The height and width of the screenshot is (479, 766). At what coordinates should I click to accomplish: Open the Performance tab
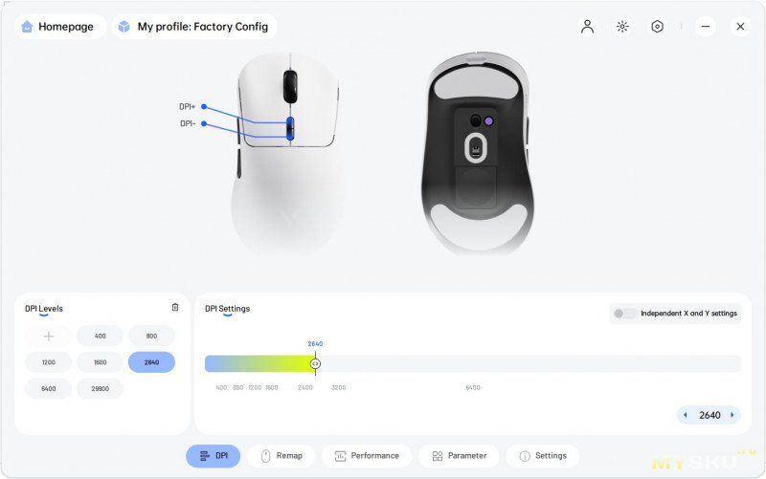tap(367, 456)
